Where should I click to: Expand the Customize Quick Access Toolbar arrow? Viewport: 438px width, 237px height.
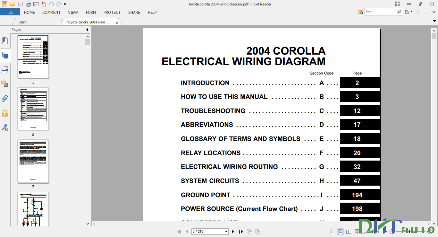tap(65, 4)
